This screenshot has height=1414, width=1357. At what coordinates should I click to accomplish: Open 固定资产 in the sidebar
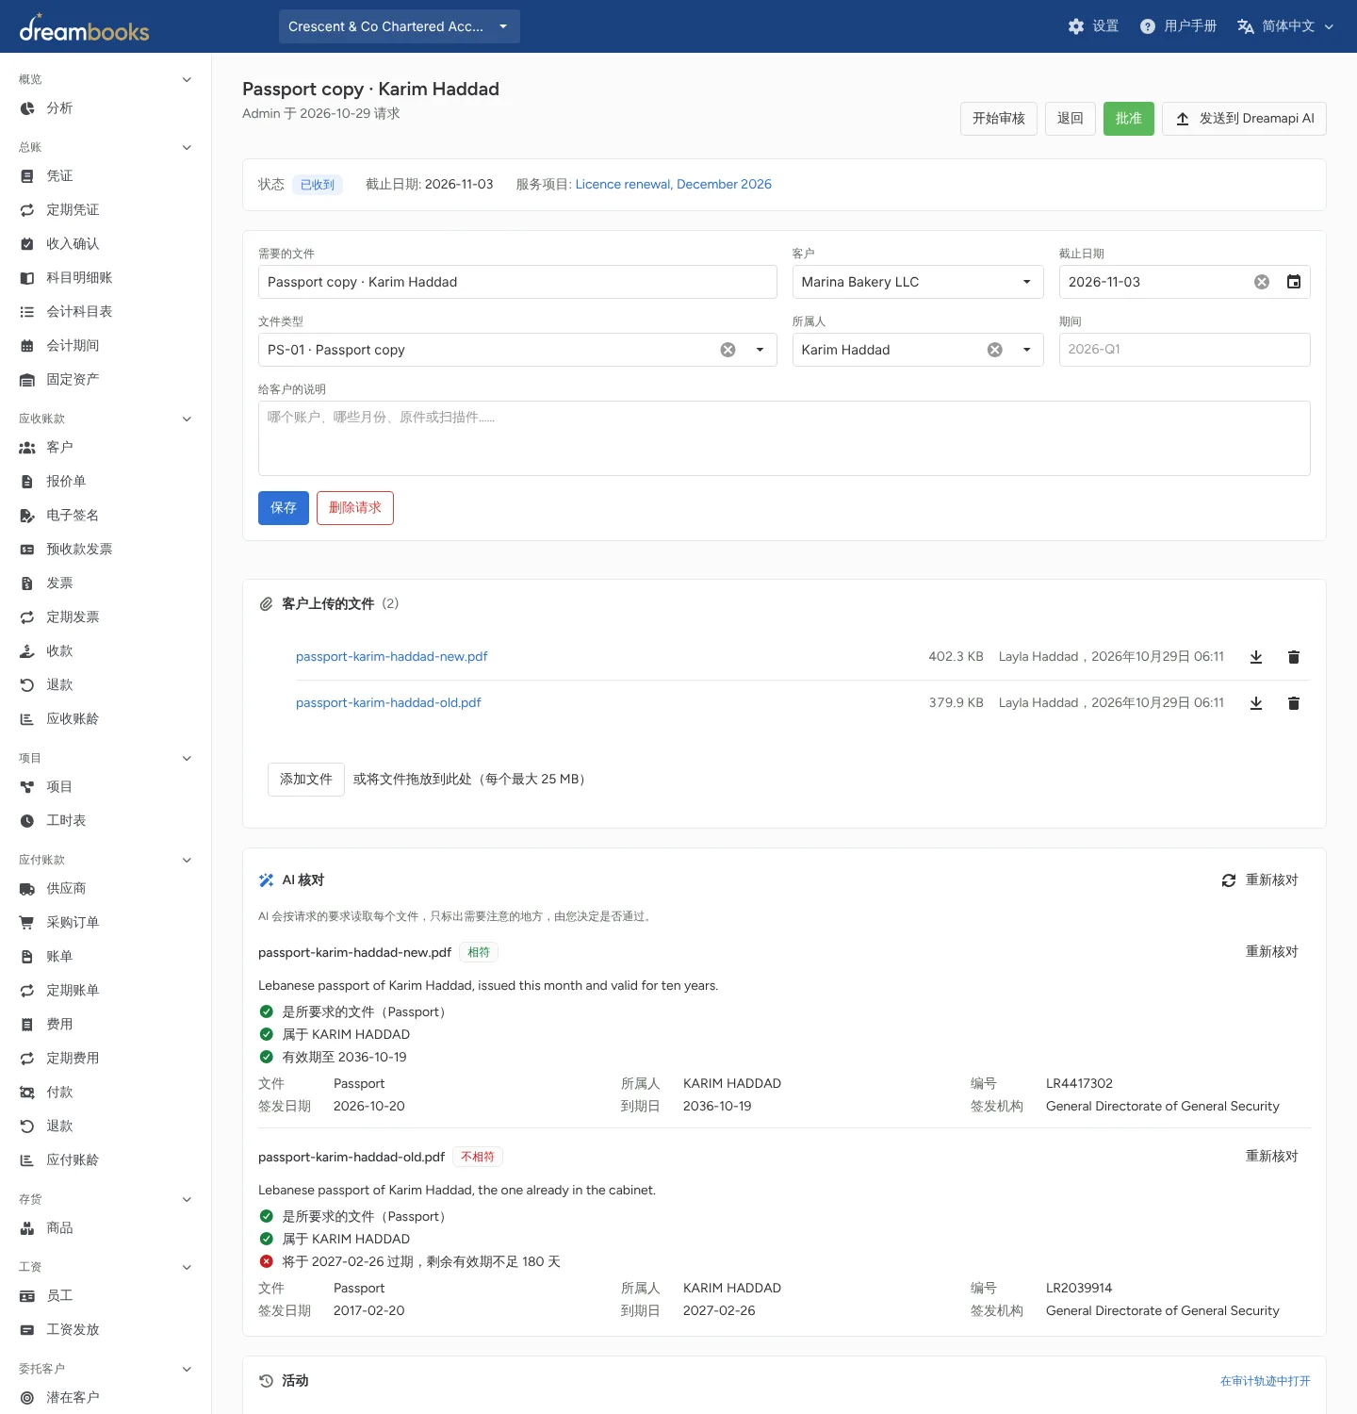(106, 380)
